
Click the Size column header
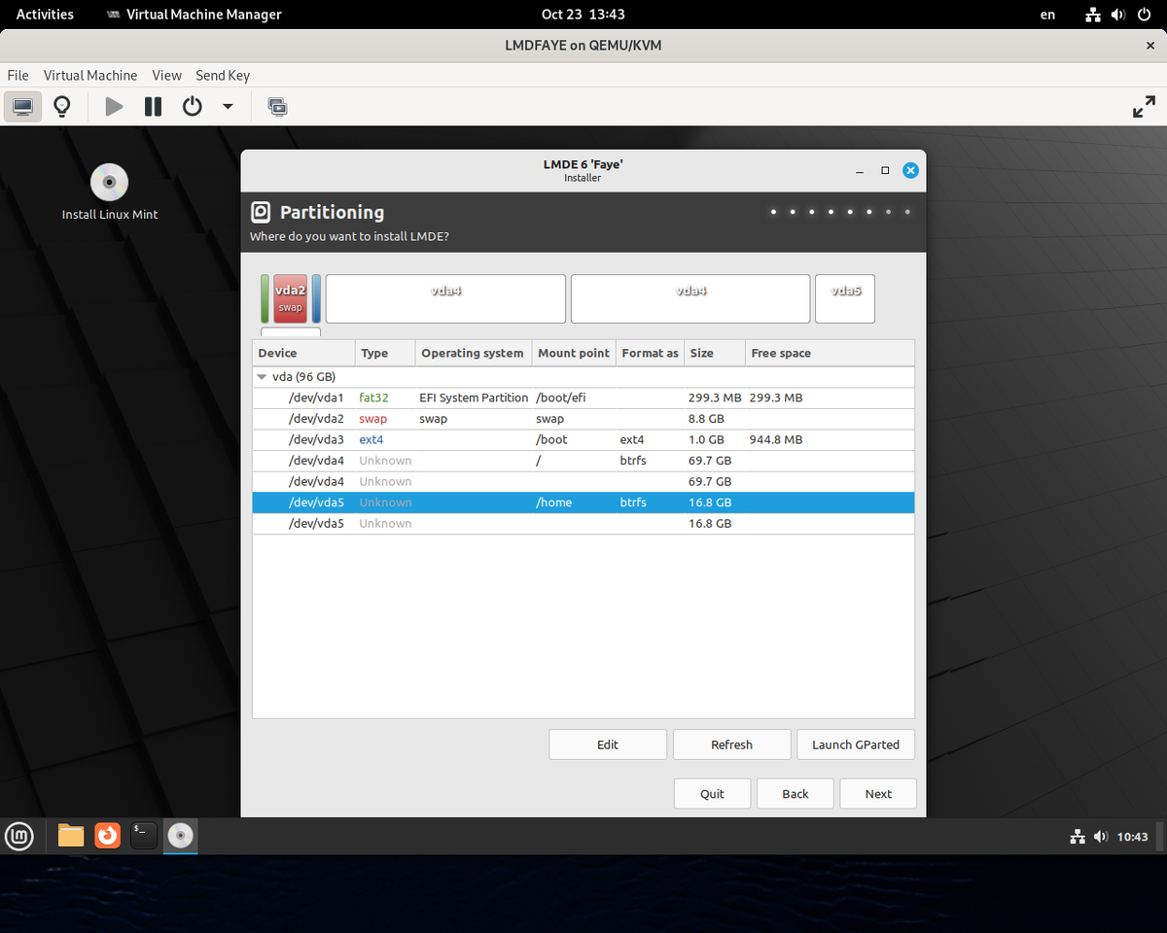[x=715, y=353]
